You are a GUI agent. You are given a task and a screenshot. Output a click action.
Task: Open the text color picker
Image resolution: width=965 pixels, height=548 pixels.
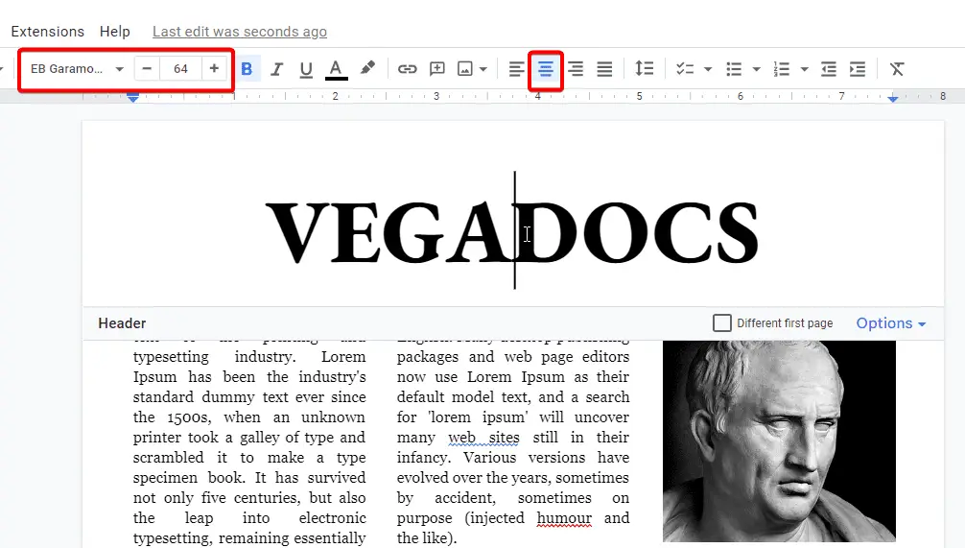[336, 69]
